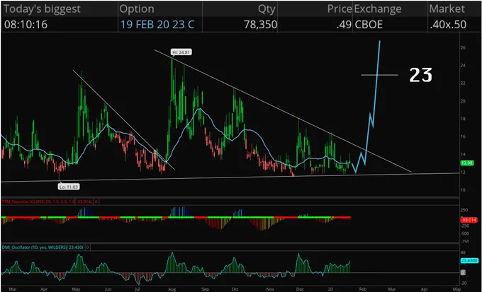Image resolution: width=482 pixels, height=292 pixels.
Task: Click the "Hi: 24.81" chart bubble
Action: (x=181, y=52)
